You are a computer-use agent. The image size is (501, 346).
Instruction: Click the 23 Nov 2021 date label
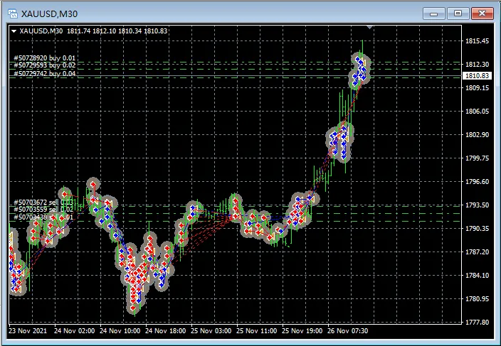(x=27, y=331)
